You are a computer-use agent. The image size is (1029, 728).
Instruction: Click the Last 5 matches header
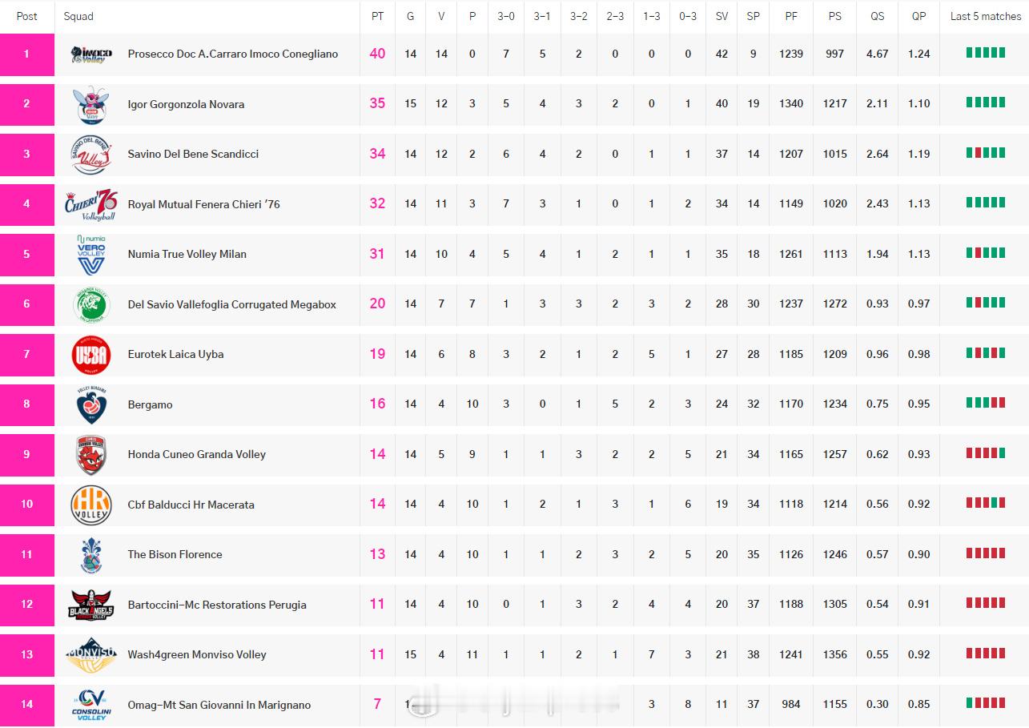point(986,16)
